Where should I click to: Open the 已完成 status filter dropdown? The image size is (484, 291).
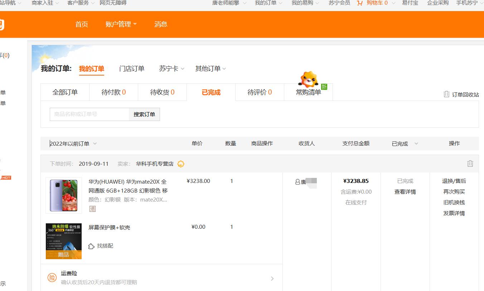[x=404, y=143]
